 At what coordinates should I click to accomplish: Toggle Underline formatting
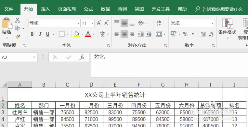tap(48, 34)
